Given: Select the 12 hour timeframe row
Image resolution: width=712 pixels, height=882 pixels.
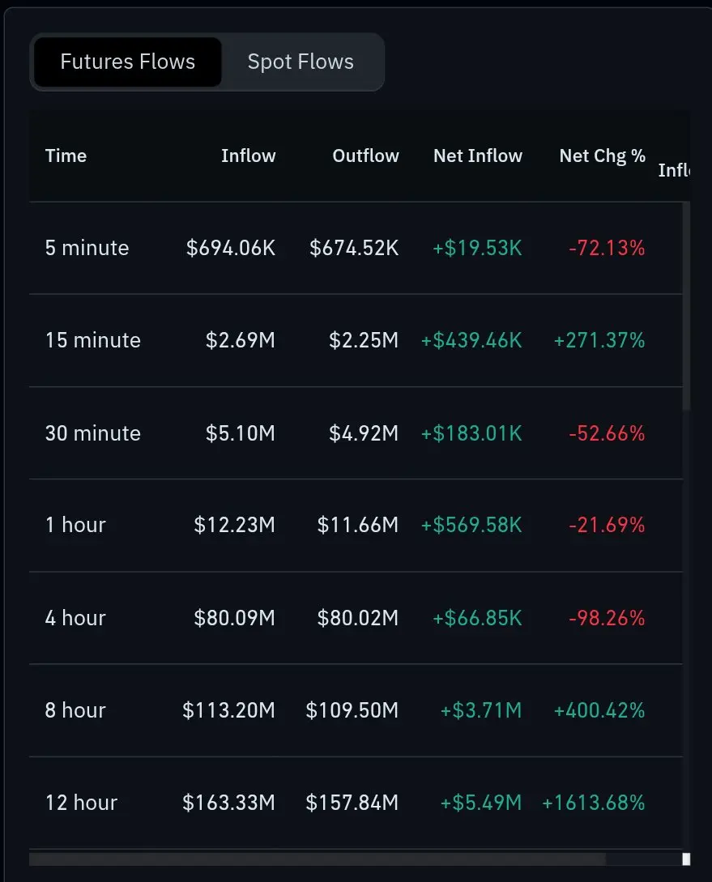Looking at the screenshot, I should tap(356, 803).
